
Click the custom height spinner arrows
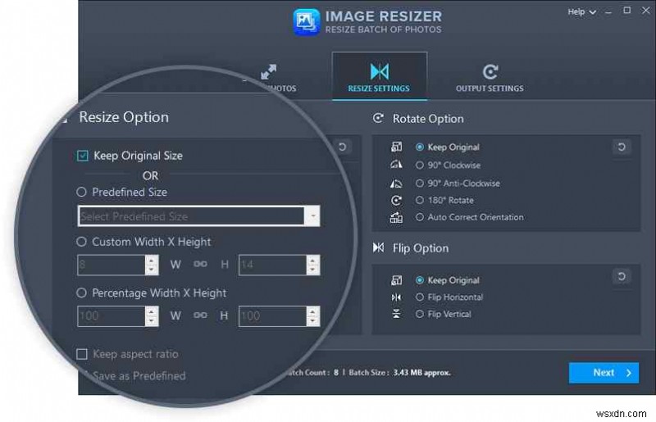[x=313, y=265]
